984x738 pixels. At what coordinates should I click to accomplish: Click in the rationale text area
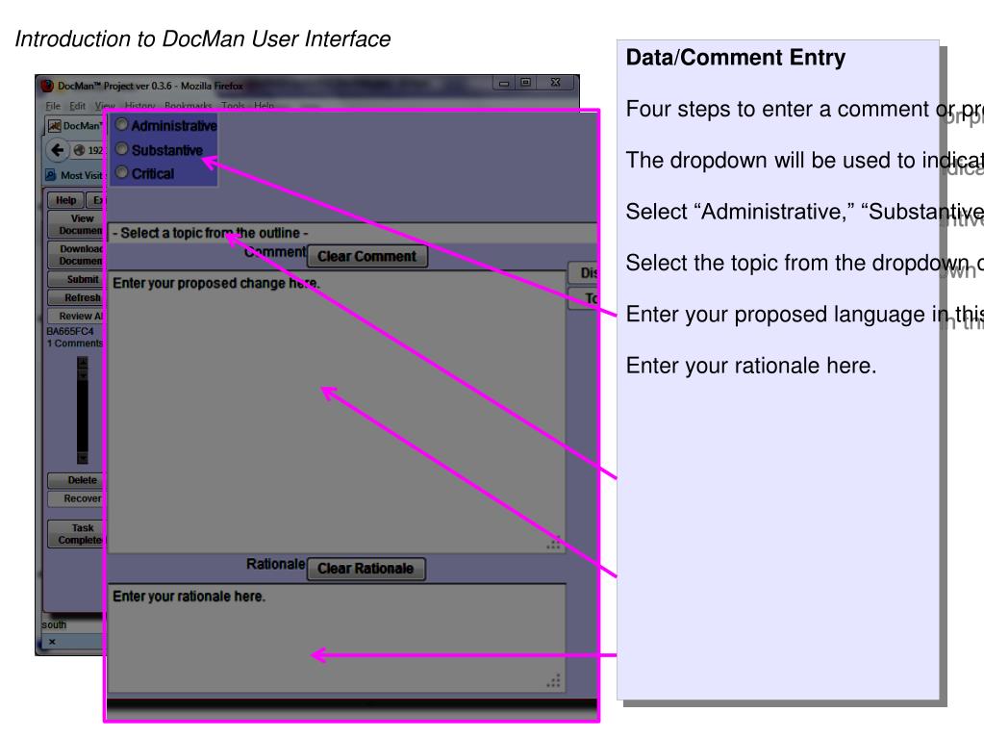point(337,638)
